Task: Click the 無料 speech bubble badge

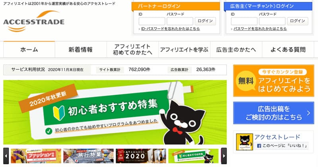Action: [246, 81]
